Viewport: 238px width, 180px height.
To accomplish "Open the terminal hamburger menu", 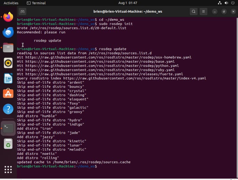I will point(204,11).
